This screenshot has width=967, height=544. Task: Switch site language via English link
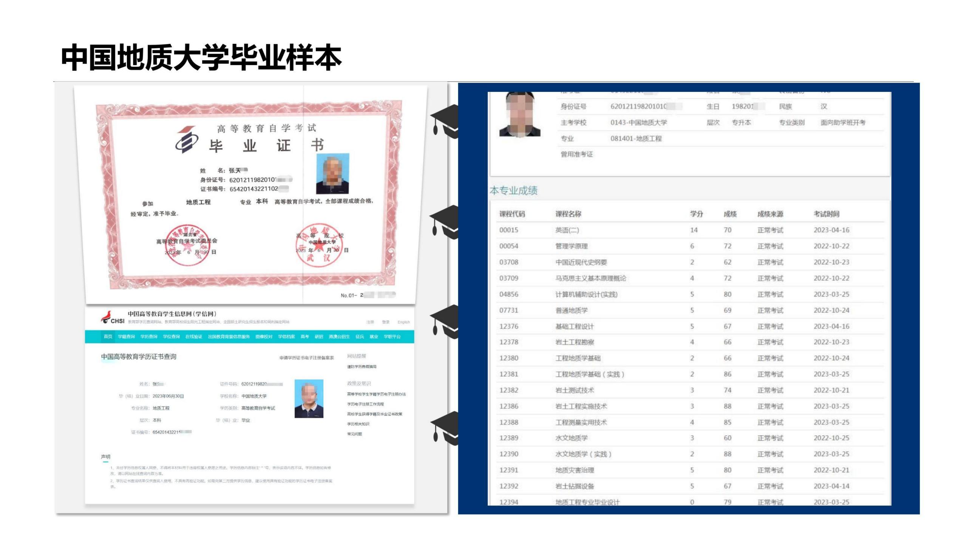pyautogui.click(x=403, y=322)
